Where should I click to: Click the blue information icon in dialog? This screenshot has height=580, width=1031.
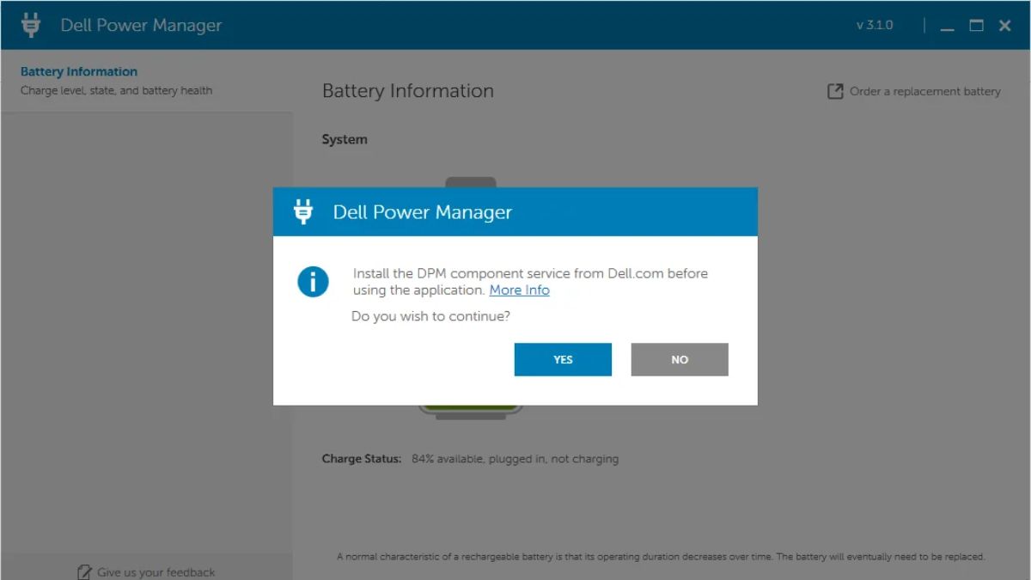[313, 281]
